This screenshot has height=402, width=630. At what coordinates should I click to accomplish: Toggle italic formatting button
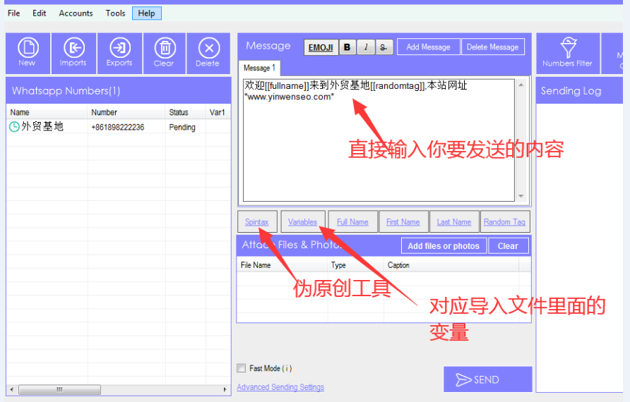point(366,47)
